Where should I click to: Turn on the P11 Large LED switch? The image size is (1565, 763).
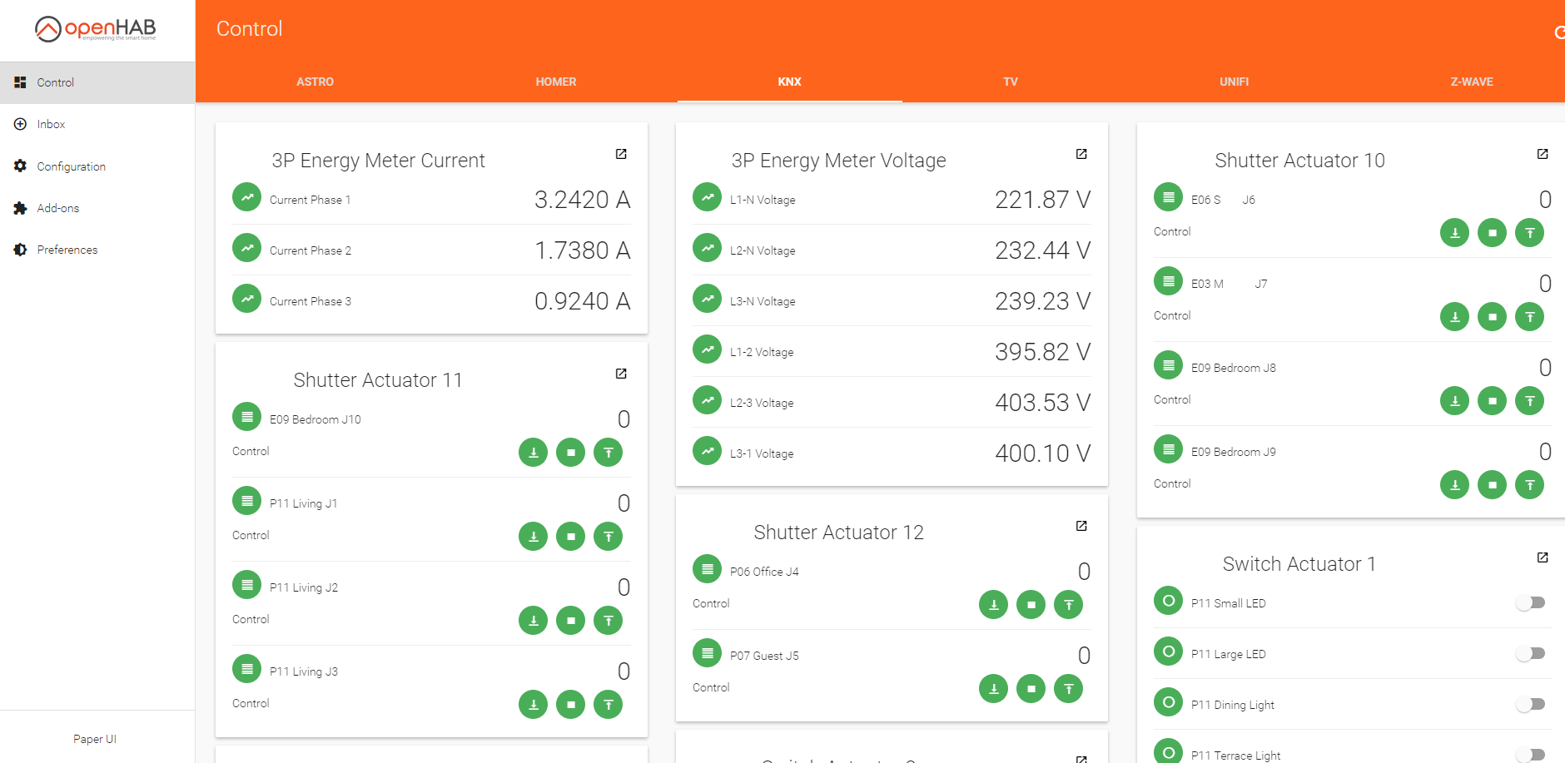(x=1530, y=654)
